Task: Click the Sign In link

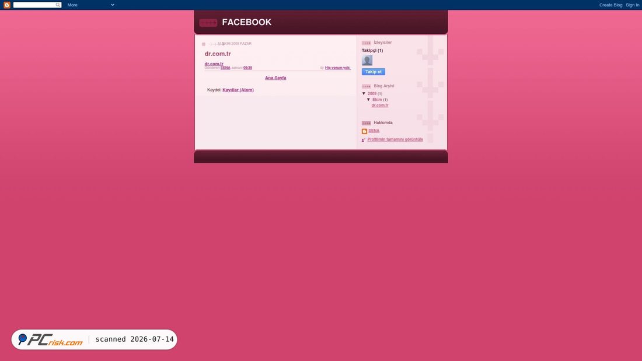Action: point(632,5)
